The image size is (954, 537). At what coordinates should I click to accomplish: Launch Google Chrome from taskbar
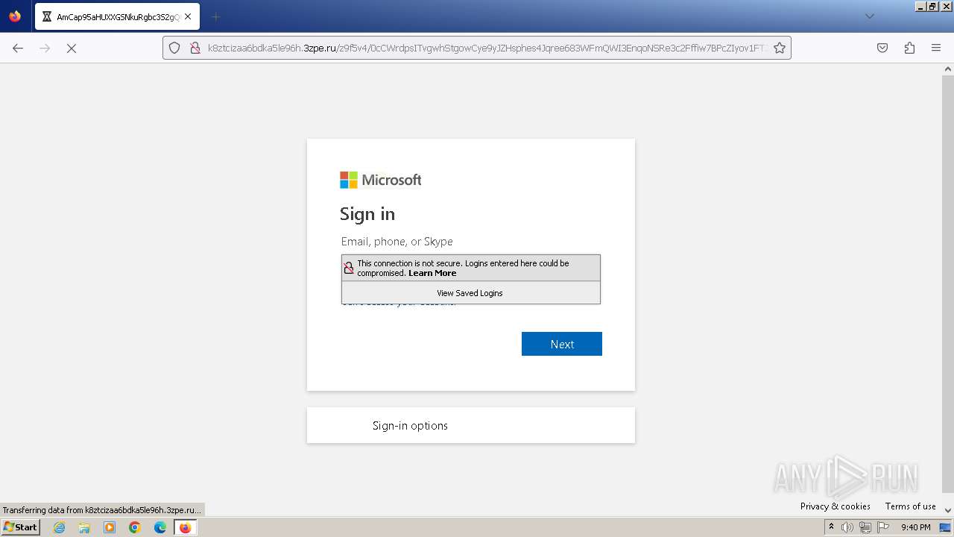135,527
